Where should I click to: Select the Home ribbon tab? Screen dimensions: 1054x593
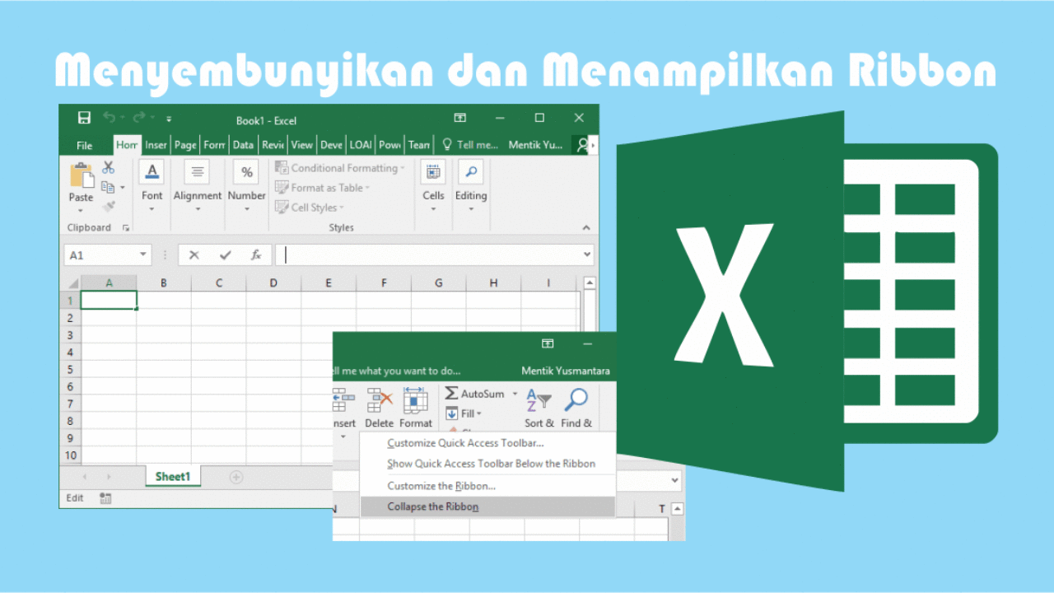point(127,145)
